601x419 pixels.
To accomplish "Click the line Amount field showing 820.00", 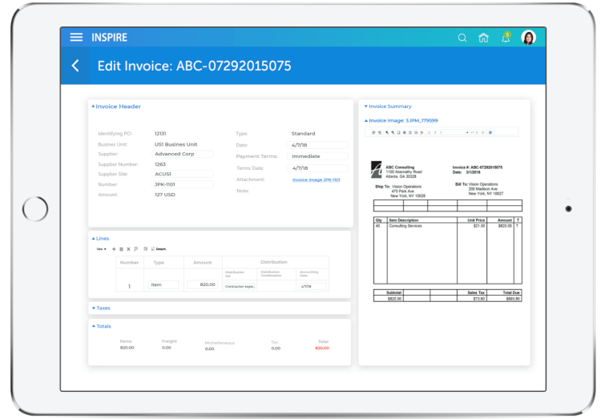I will [202, 284].
